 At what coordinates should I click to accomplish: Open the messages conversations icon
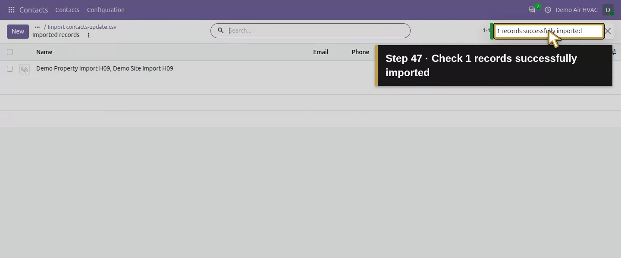tap(532, 9)
